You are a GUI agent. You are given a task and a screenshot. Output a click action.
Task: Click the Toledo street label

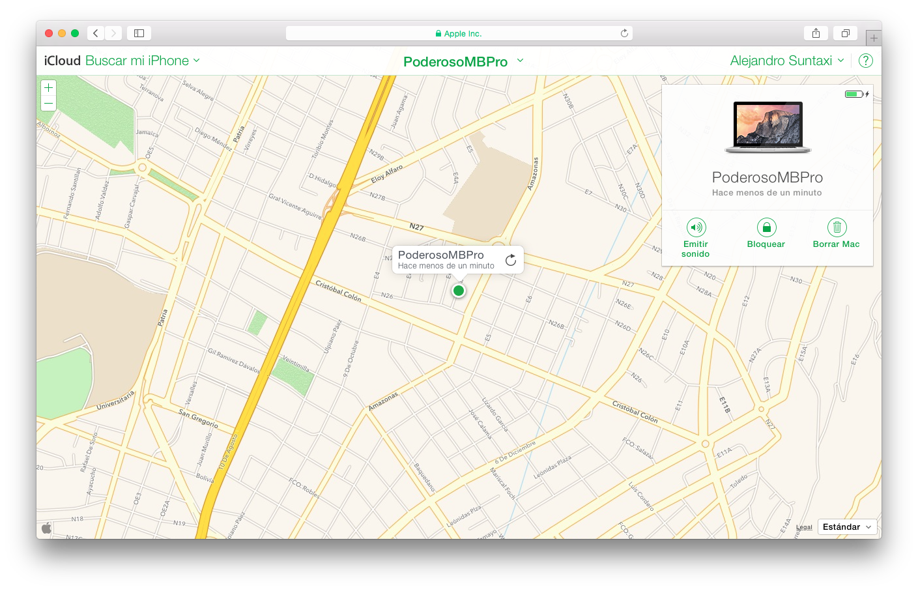[739, 482]
